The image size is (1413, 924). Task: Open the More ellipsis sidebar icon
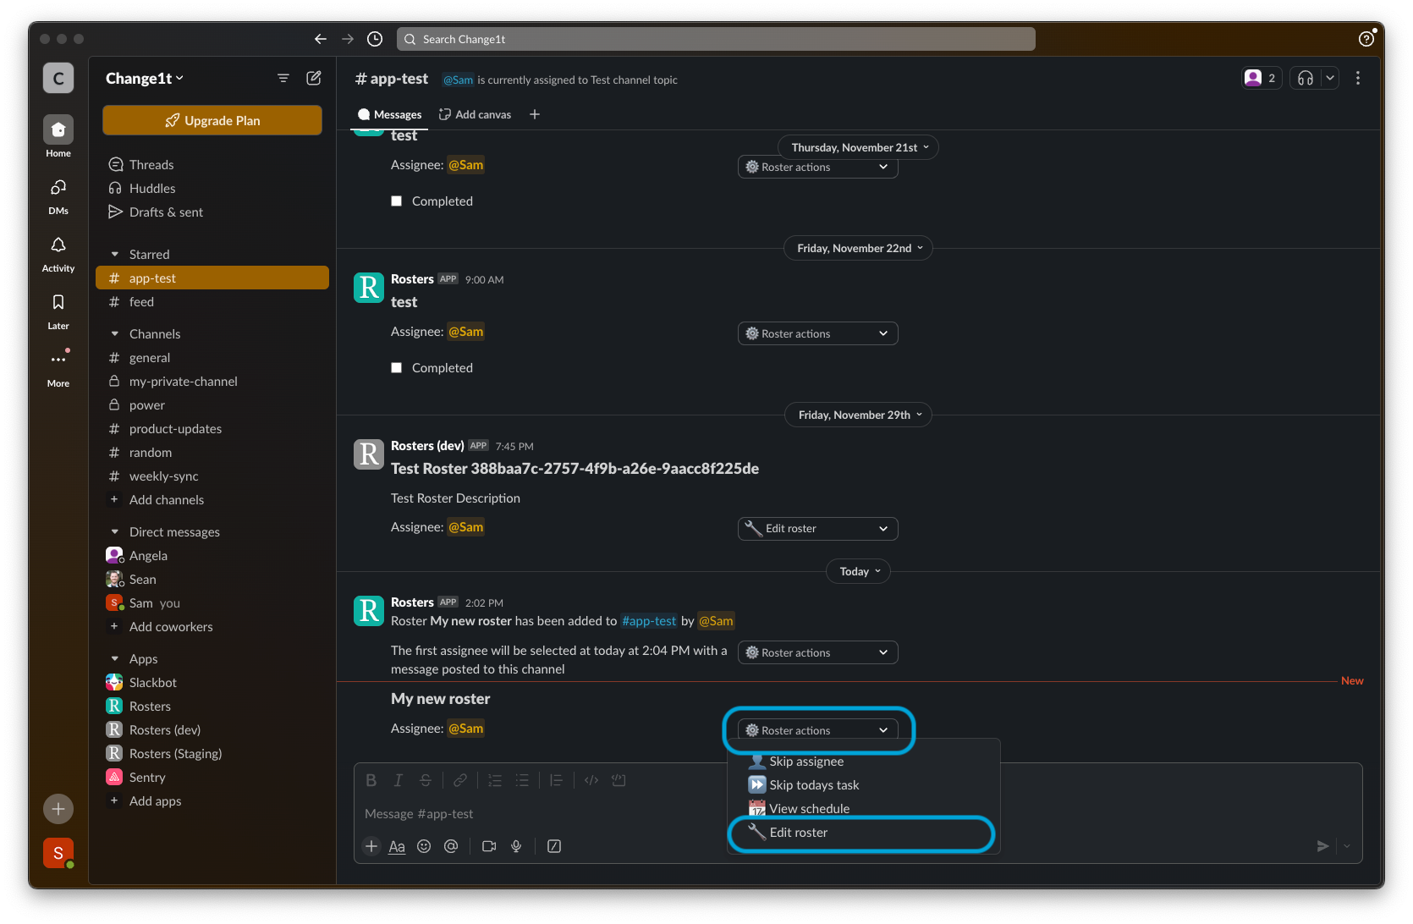[x=58, y=360]
